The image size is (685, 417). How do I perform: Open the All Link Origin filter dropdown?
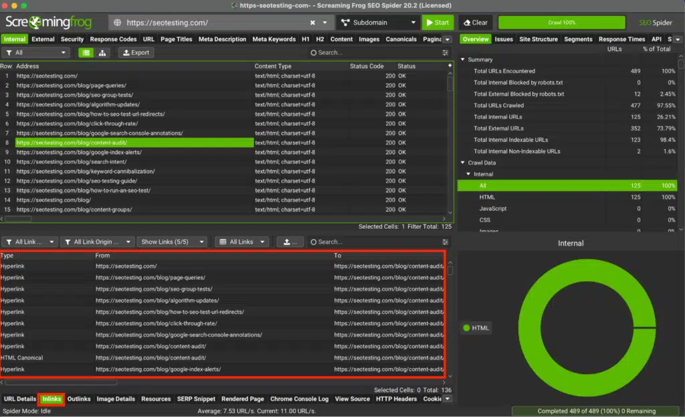click(x=97, y=242)
